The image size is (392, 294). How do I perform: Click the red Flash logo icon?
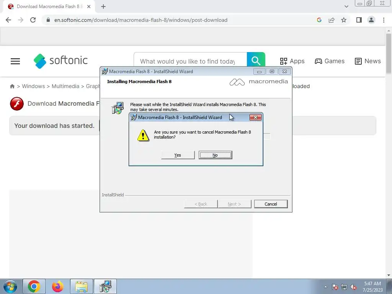17,103
